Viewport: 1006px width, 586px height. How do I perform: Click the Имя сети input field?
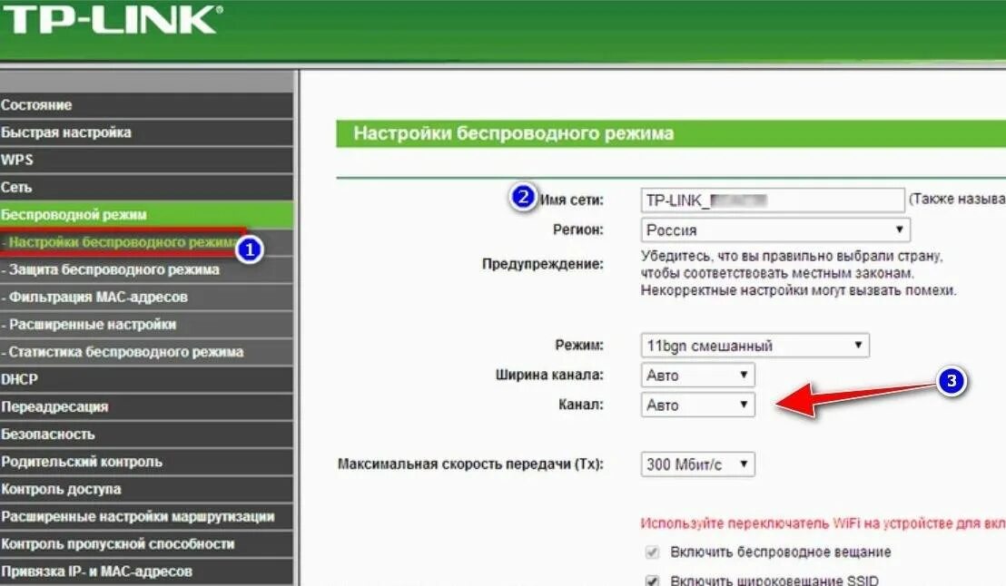coord(773,200)
